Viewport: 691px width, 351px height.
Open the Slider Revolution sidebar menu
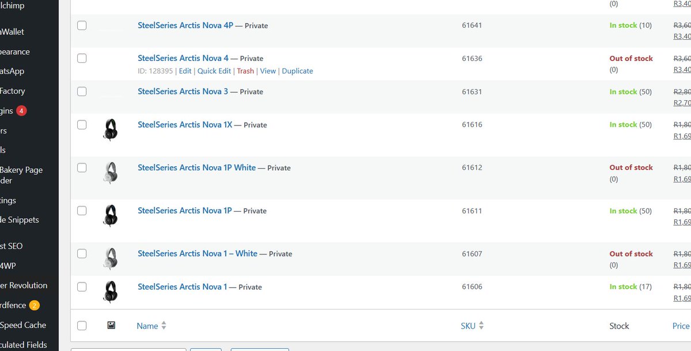[x=24, y=285]
